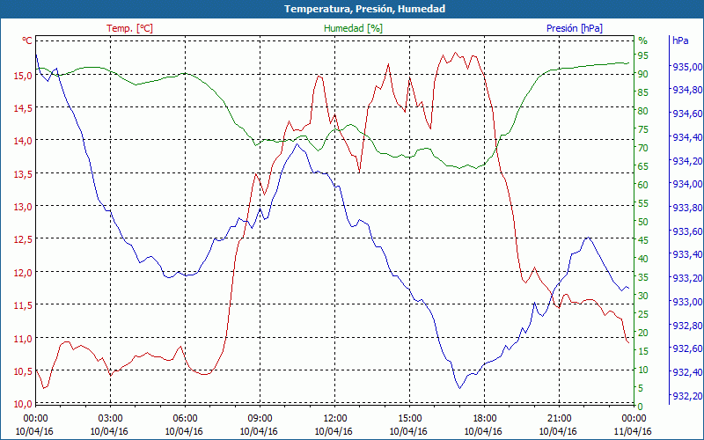Click humidity axis value '60'
The width and height of the screenshot is (704, 440).
(643, 185)
